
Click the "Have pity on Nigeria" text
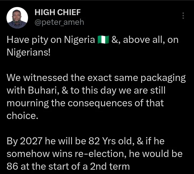click(51, 40)
